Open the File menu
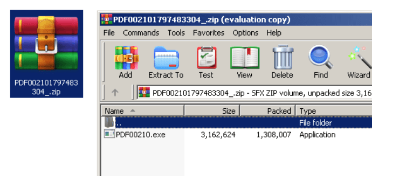The width and height of the screenshot is (406, 195). coord(109,33)
